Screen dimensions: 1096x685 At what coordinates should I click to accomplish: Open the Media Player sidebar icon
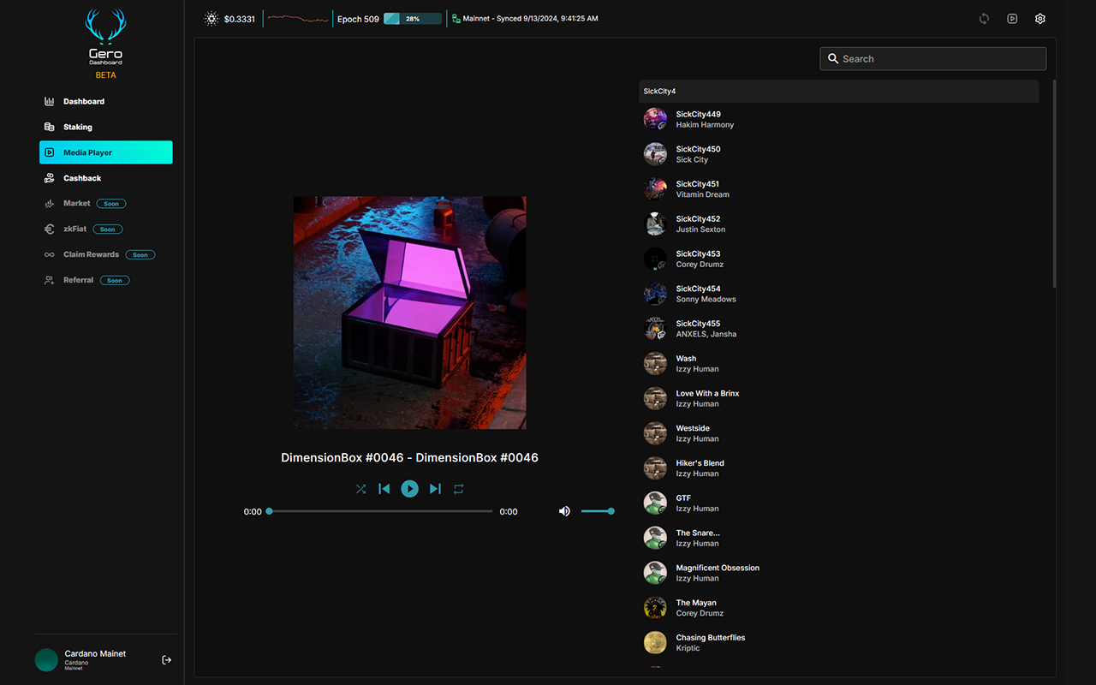pyautogui.click(x=51, y=152)
